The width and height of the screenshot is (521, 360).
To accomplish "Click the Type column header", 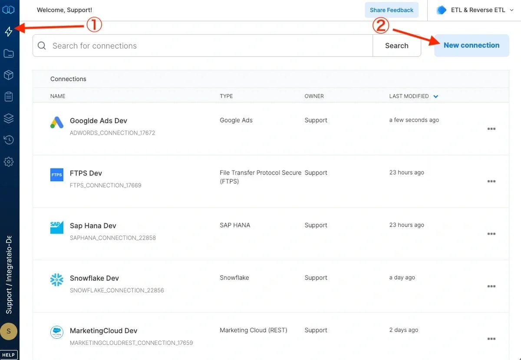I will (x=226, y=96).
